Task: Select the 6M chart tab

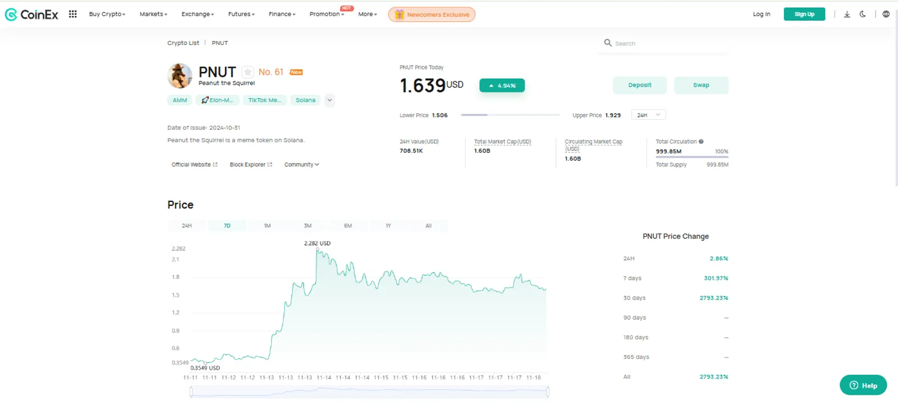Action: (x=348, y=225)
